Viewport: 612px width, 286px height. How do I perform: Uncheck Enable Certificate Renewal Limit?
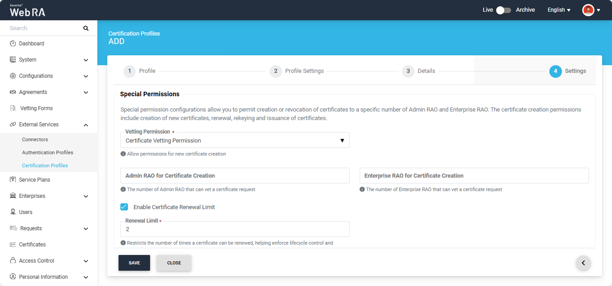pos(124,207)
